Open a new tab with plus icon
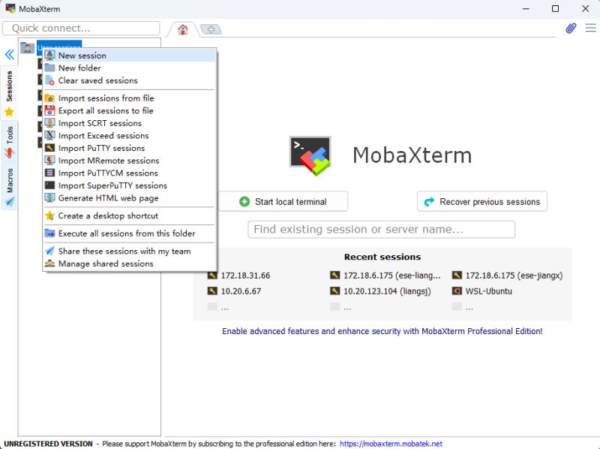The image size is (600, 449). [211, 29]
